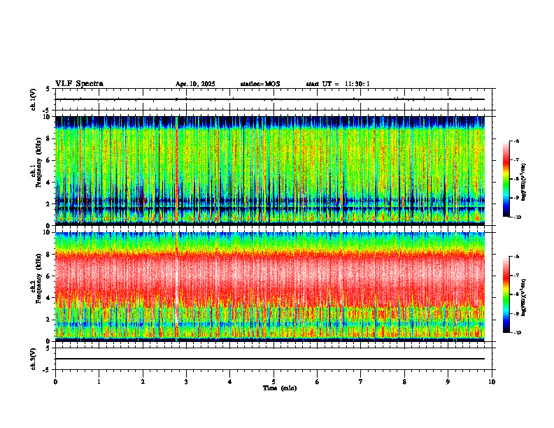Click the ch.1 spectrogram panel

click(270, 171)
